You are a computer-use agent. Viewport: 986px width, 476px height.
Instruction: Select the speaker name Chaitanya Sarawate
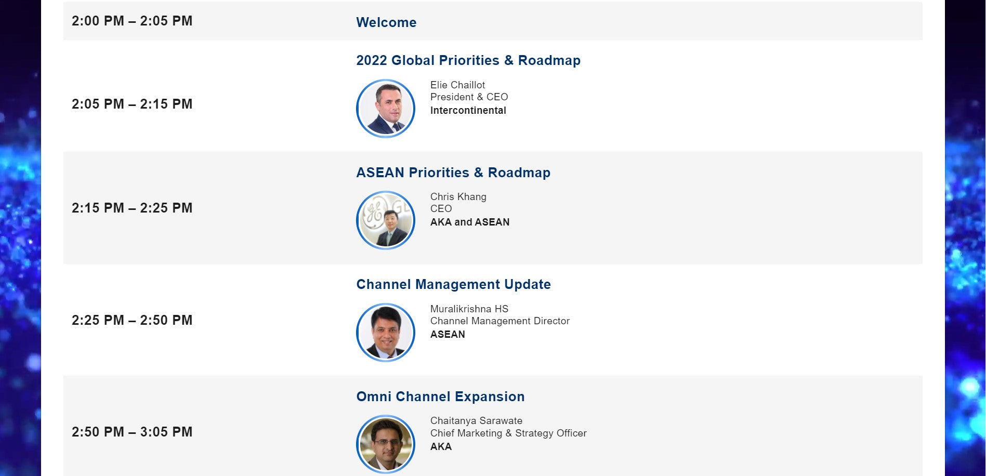[476, 420]
